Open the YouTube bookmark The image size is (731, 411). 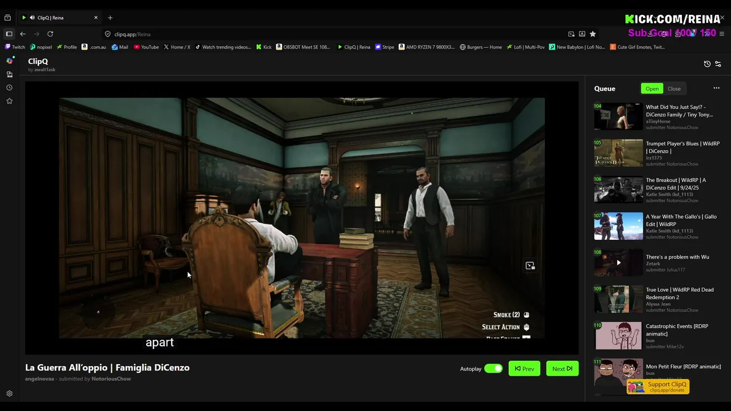tap(146, 47)
